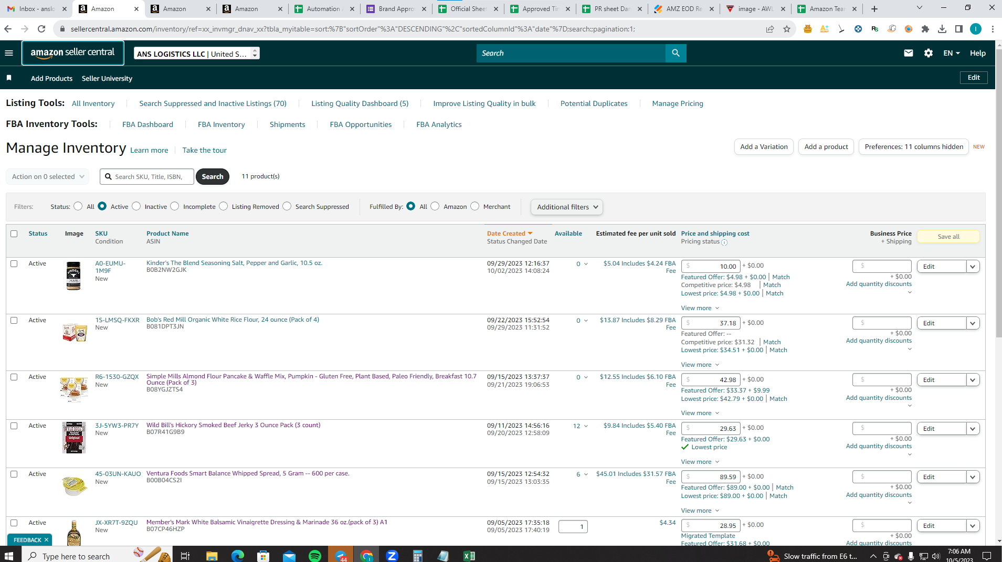The width and height of the screenshot is (1002, 562).
Task: Open the browser extensions puzzle icon
Action: (925, 29)
